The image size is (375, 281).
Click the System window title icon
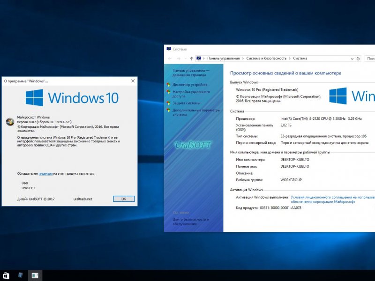169,49
